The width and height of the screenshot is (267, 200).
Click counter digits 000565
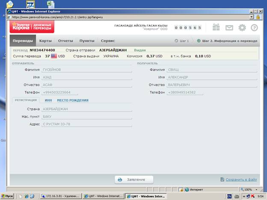[x=188, y=27]
